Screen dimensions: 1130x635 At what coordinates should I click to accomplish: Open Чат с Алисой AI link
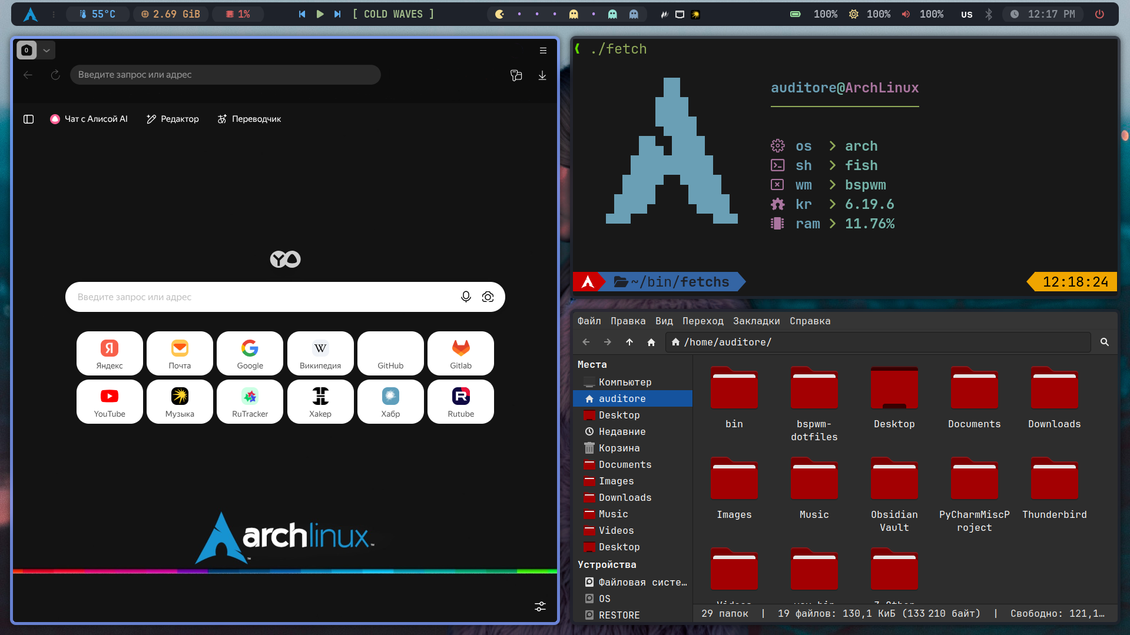point(89,119)
